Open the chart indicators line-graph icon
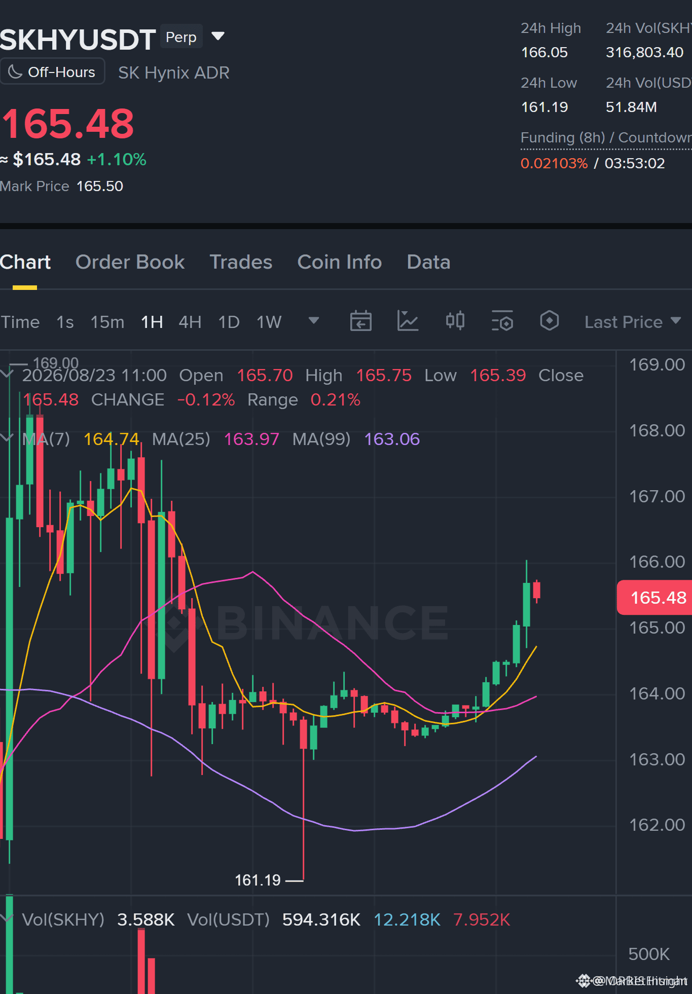The height and width of the screenshot is (994, 692). (x=408, y=321)
